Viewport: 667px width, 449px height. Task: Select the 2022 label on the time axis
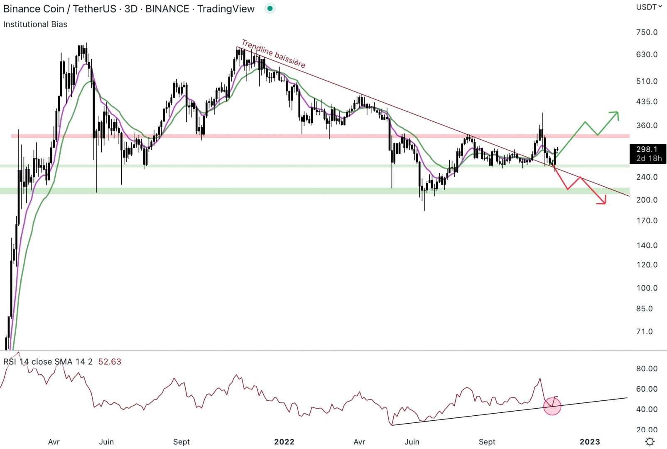coord(284,442)
